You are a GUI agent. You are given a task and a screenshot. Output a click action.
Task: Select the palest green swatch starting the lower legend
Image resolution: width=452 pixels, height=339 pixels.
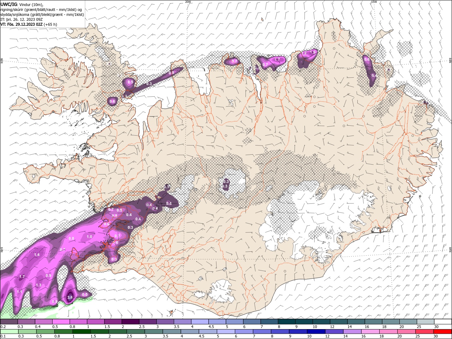(x=9, y=332)
